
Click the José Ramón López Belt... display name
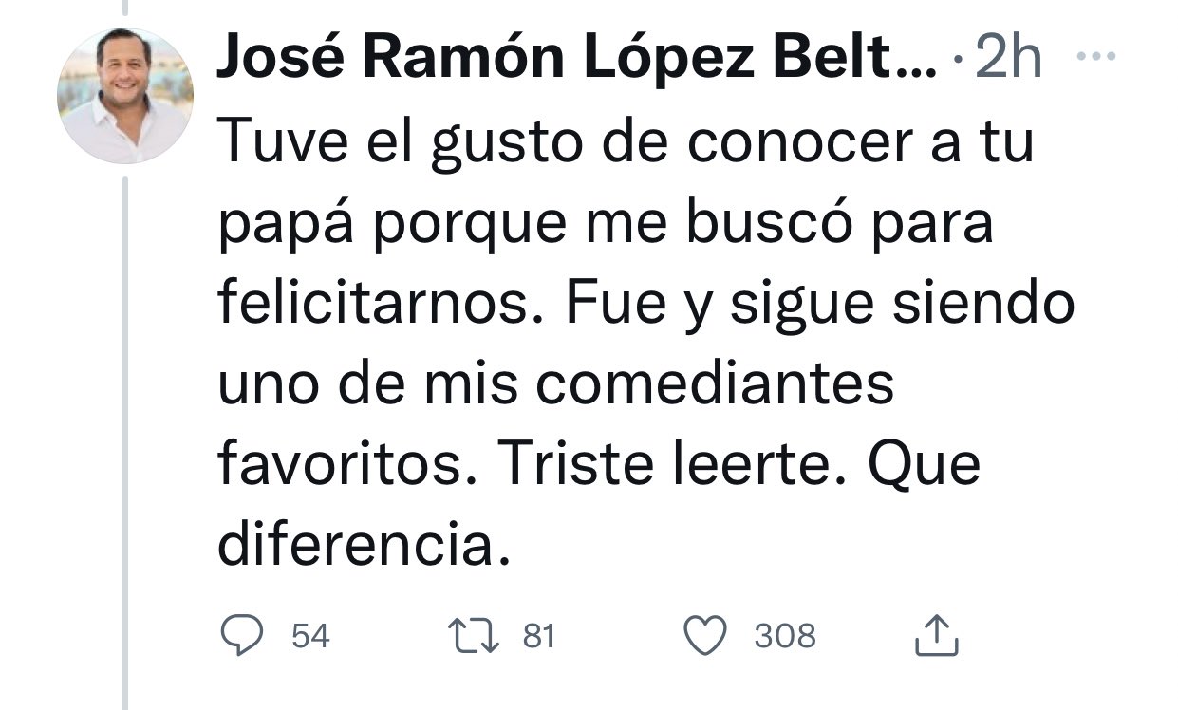(575, 61)
